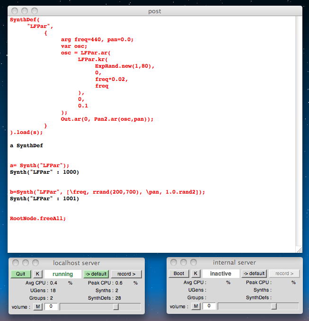
Task: Click 'Synths : 2' in localhost server
Action: pyautogui.click(x=107, y=291)
